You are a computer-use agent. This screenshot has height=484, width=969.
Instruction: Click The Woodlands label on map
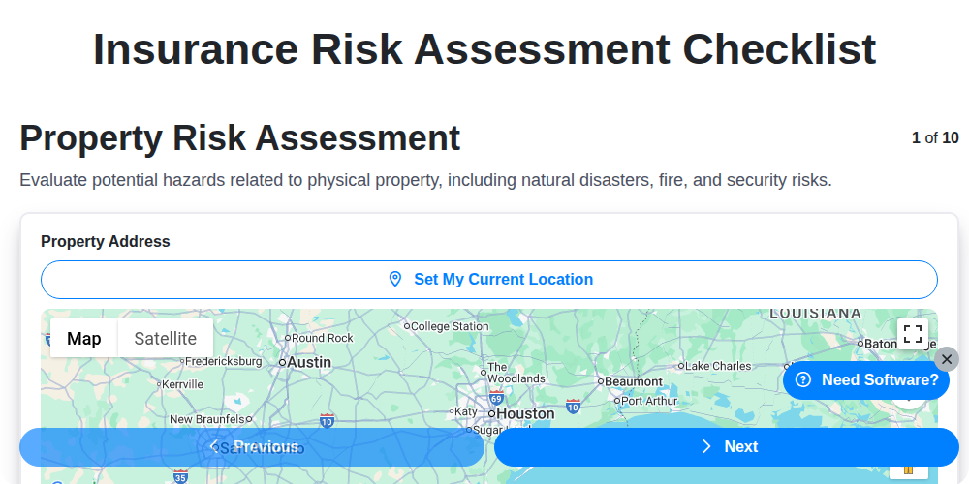pyautogui.click(x=516, y=373)
